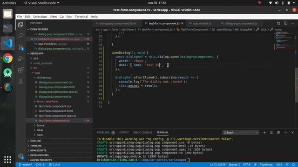Maximize the panel with up chevron
Viewport: 298px width, 167px height.
285,132
